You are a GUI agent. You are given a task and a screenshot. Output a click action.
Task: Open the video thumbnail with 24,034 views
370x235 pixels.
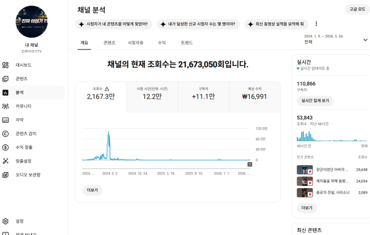click(x=305, y=181)
